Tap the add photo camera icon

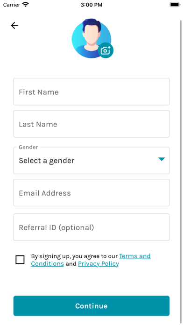pyautogui.click(x=106, y=50)
